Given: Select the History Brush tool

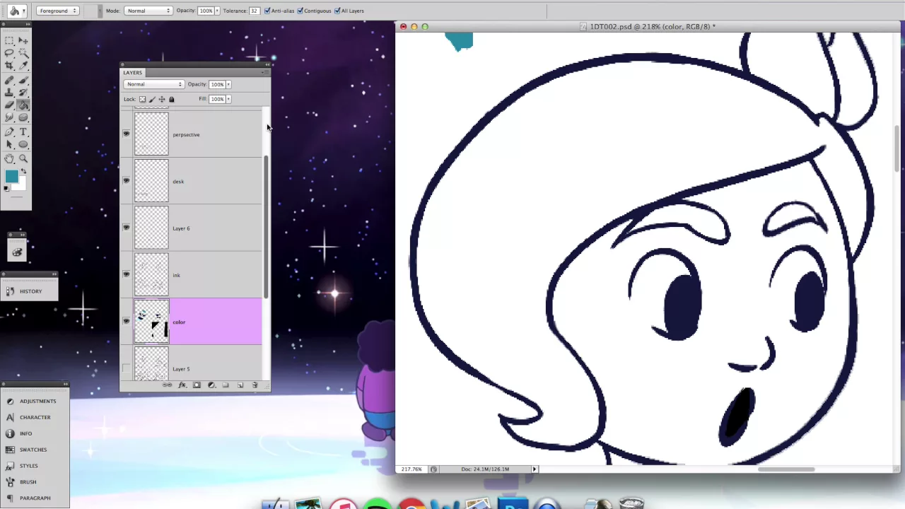Looking at the screenshot, I should click(23, 93).
